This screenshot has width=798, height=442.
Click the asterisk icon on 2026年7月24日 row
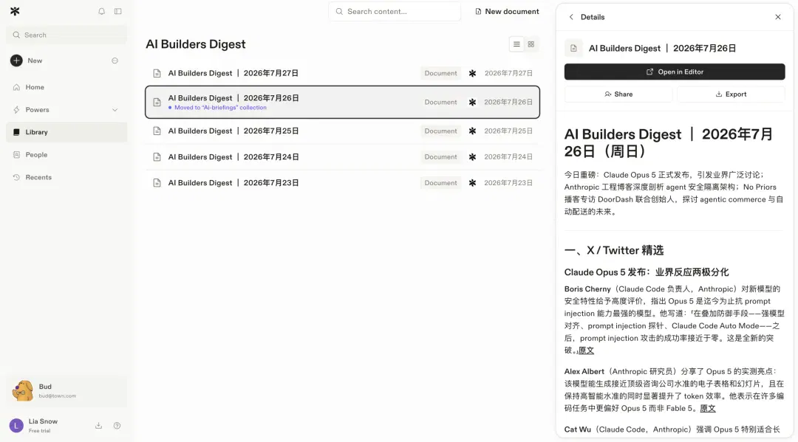pyautogui.click(x=472, y=157)
